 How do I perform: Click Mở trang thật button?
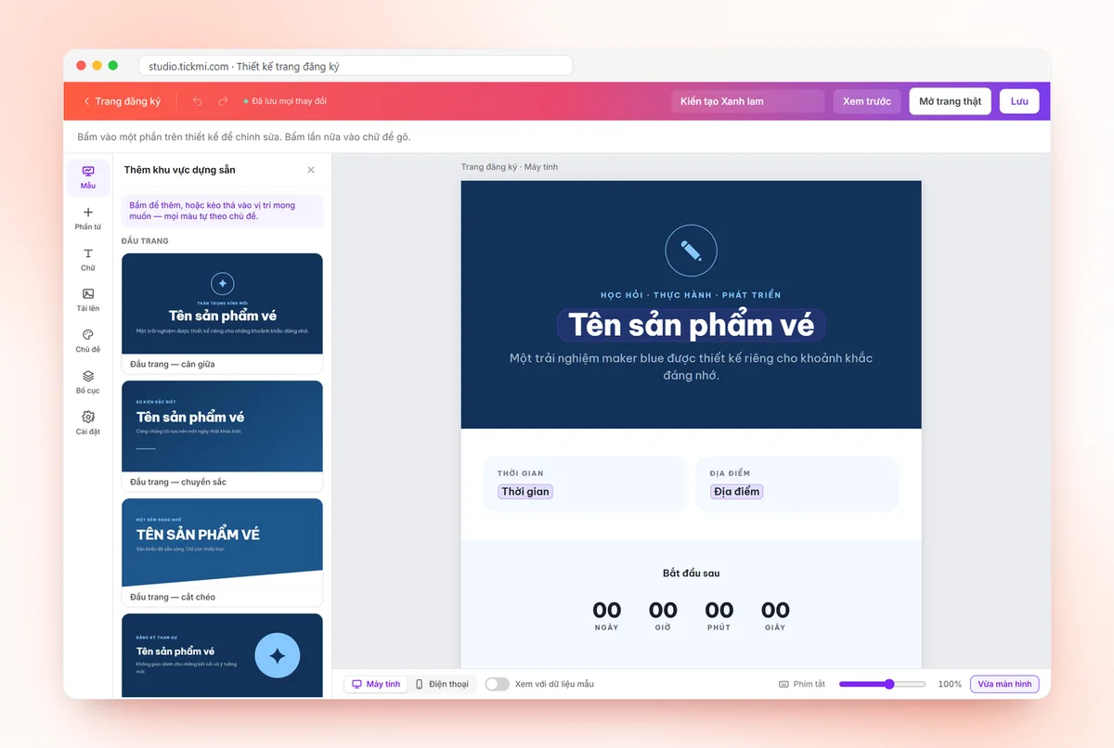coord(950,101)
